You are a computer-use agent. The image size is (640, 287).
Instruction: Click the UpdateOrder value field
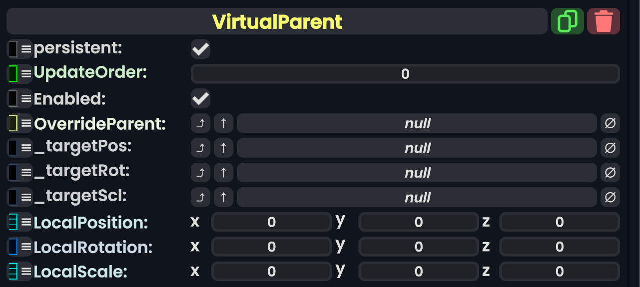click(405, 74)
